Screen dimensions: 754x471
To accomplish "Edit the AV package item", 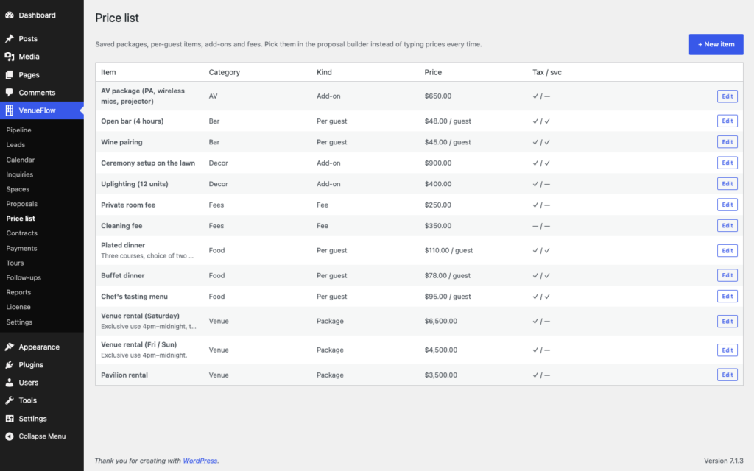I will point(727,96).
